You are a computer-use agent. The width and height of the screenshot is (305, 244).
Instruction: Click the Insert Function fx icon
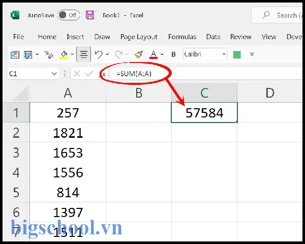click(103, 74)
